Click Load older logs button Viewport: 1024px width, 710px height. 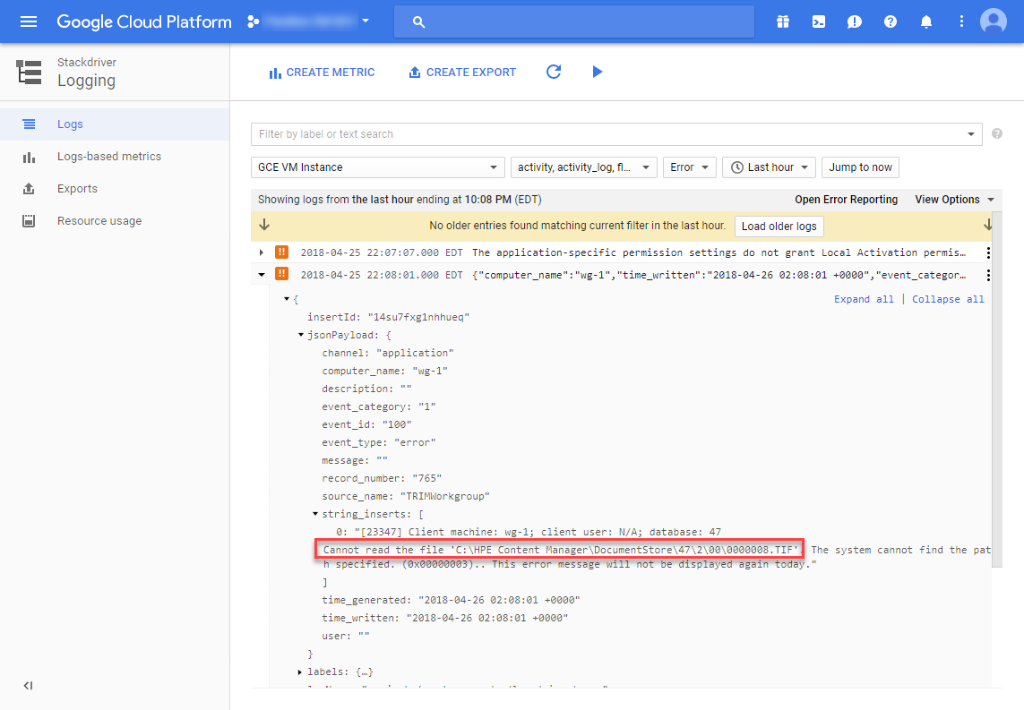click(x=779, y=227)
